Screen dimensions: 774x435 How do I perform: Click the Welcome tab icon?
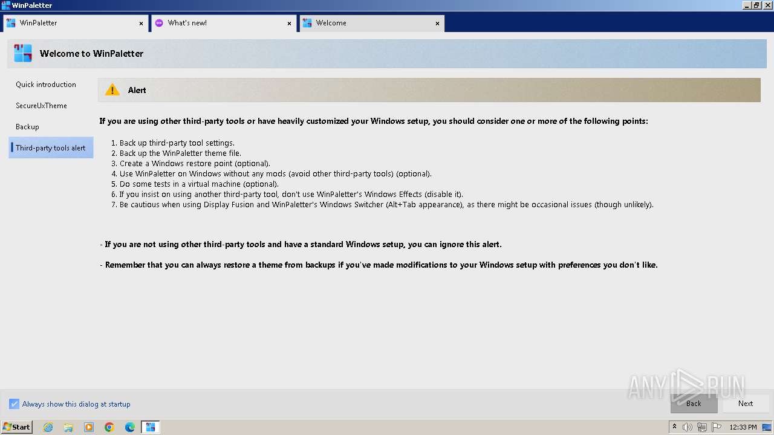tap(307, 23)
